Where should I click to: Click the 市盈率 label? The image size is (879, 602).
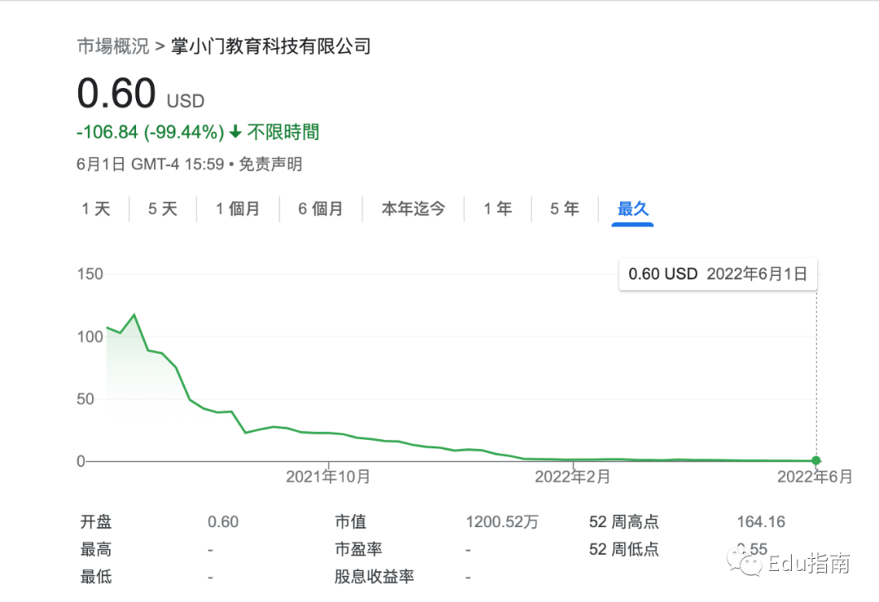pos(359,549)
